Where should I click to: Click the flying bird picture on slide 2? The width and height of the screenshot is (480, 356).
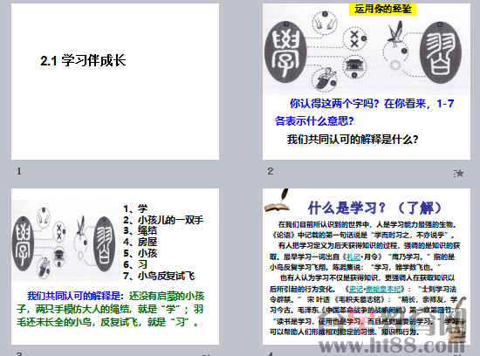click(394, 34)
